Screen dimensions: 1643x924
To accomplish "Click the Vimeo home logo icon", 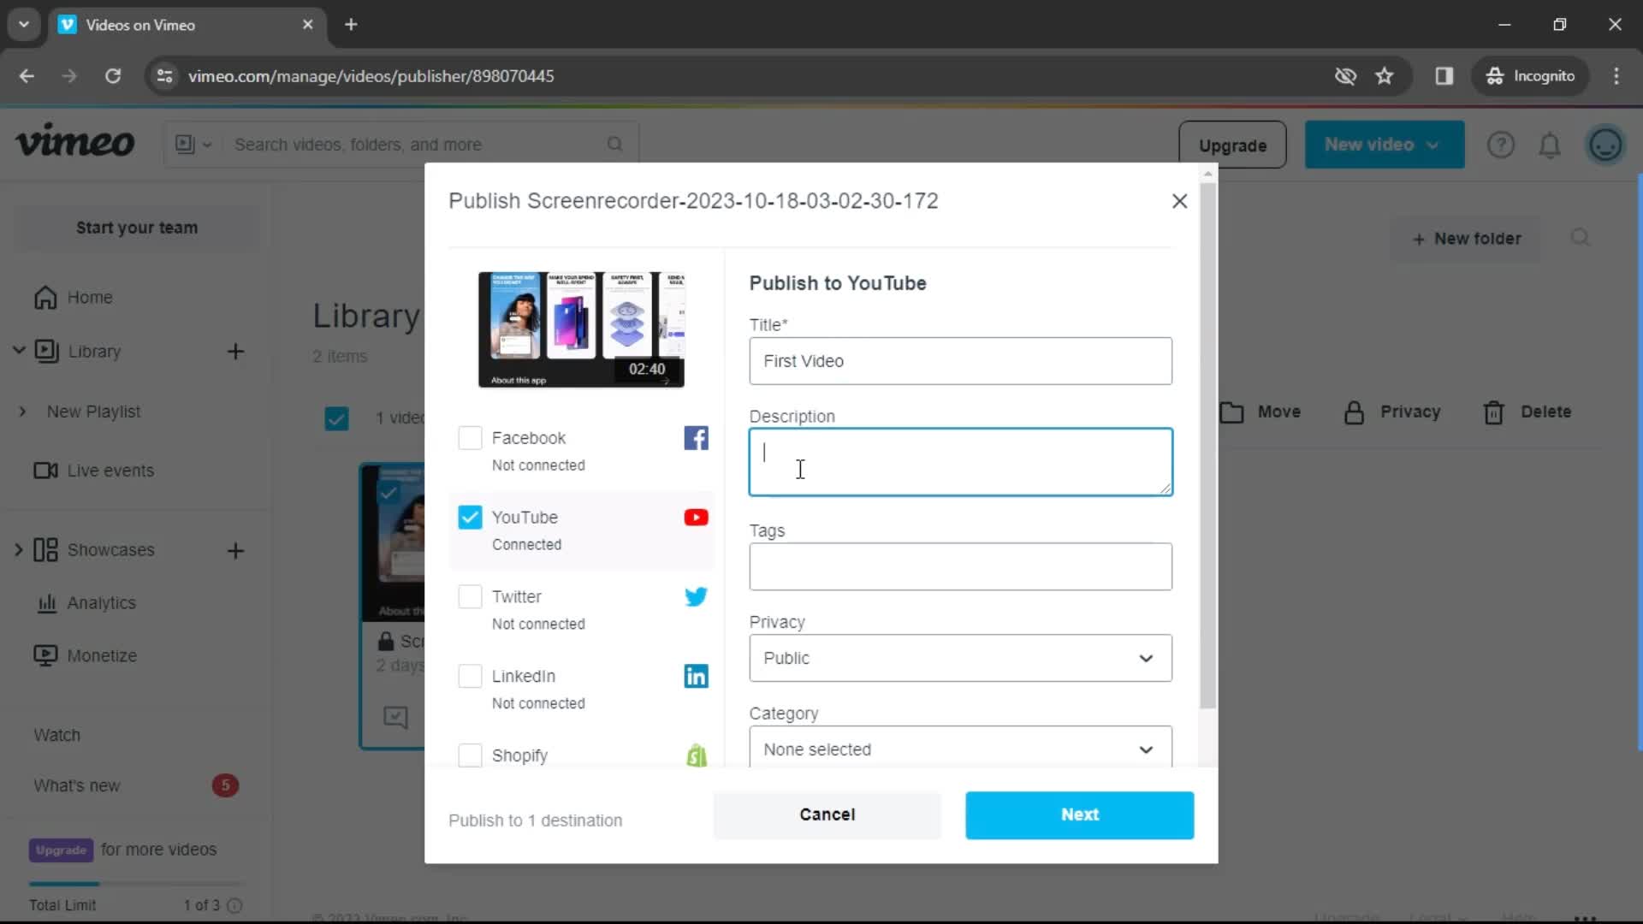I will point(74,143).
